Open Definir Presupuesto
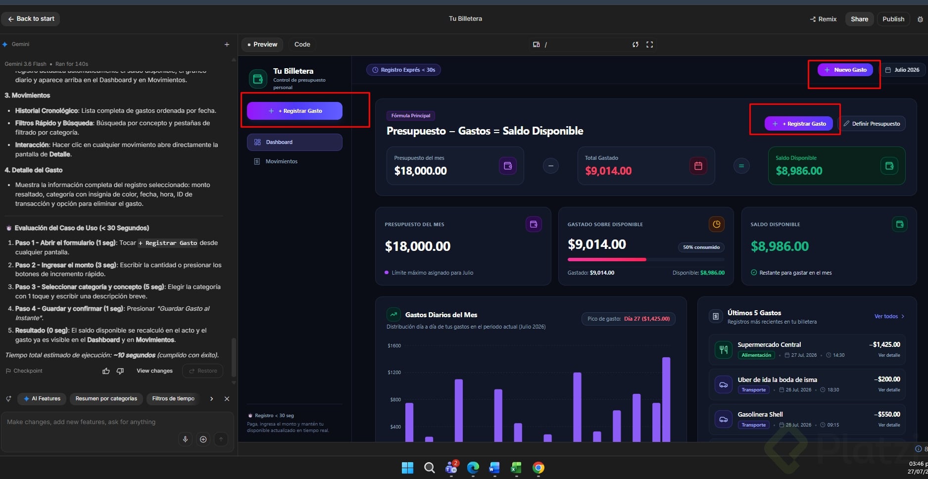Screen dimensions: 928x479 (x=872, y=124)
